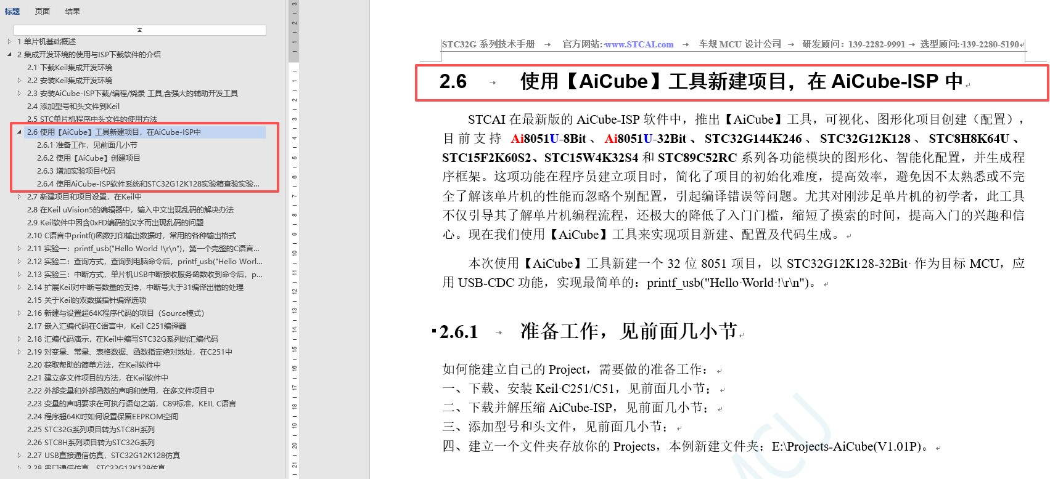Go to 2.20 获取帮助的简单方法
The width and height of the screenshot is (1050, 479).
(94, 365)
